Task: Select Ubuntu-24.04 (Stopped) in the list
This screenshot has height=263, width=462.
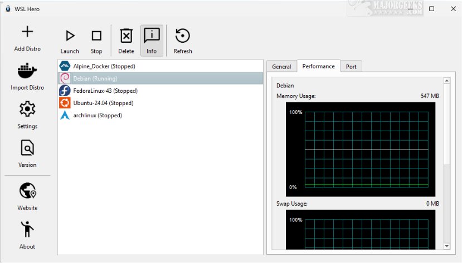Action: pyautogui.click(x=103, y=103)
